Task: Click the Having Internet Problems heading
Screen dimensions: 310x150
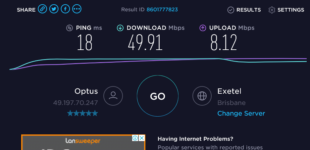Action: click(x=195, y=139)
